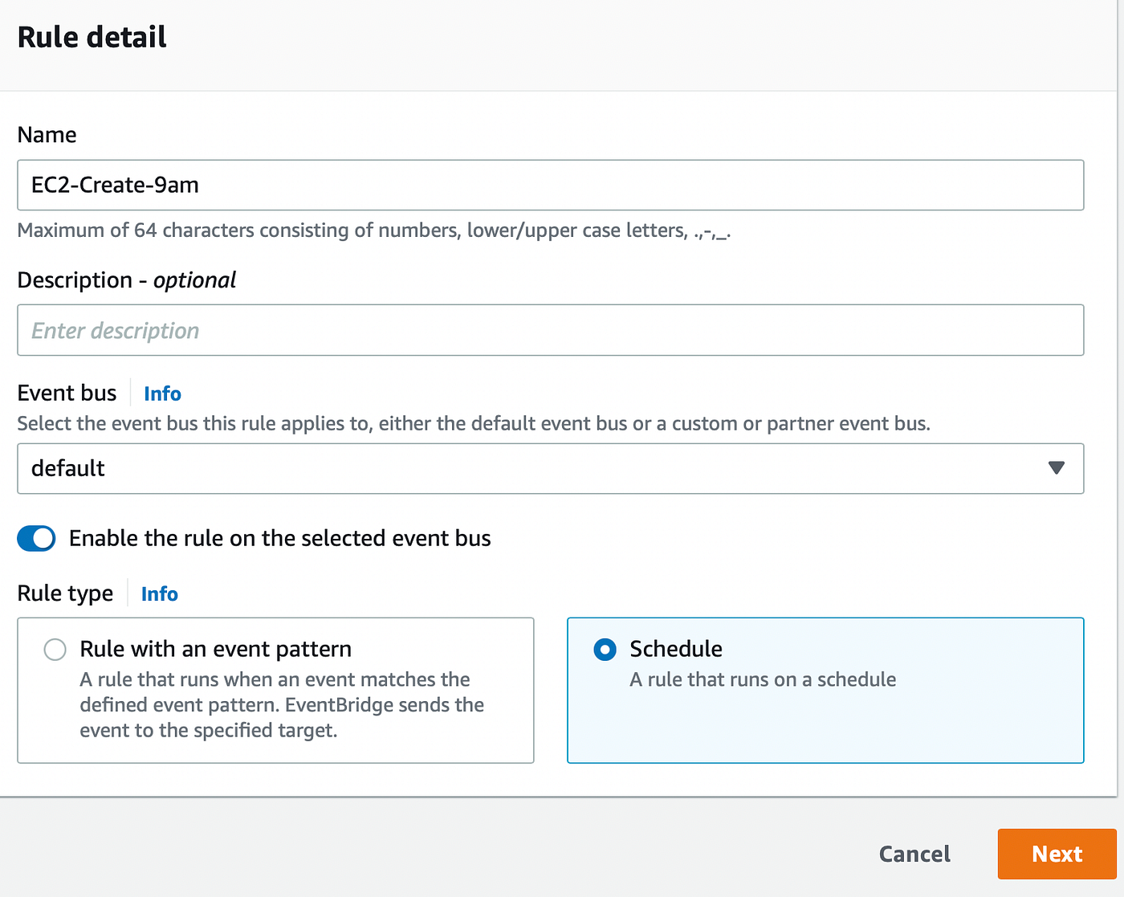Click the default text inside event bus combo
The image size is (1124, 897).
[x=67, y=468]
